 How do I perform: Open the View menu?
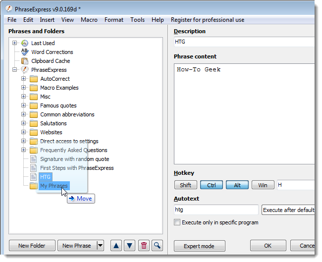pos(67,20)
